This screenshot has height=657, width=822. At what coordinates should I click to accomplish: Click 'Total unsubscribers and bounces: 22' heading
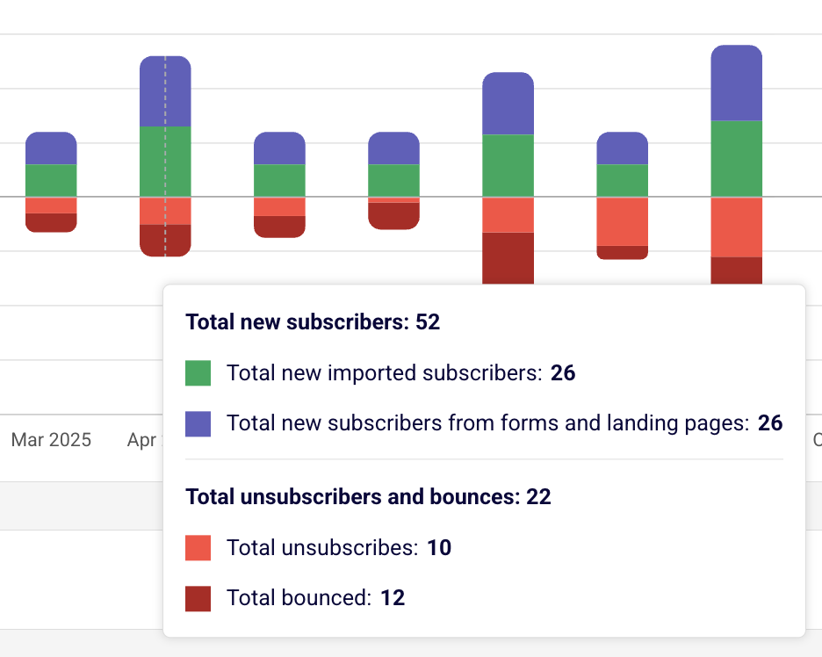[368, 497]
